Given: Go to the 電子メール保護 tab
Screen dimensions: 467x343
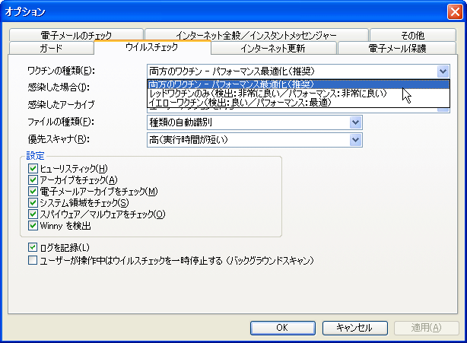Looking at the screenshot, I should click(397, 48).
